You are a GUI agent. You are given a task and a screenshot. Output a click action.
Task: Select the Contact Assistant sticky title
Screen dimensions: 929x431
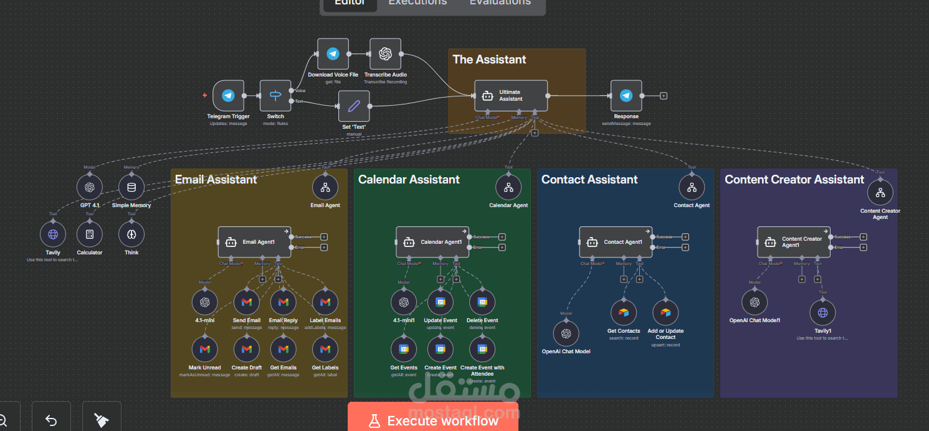click(x=589, y=180)
